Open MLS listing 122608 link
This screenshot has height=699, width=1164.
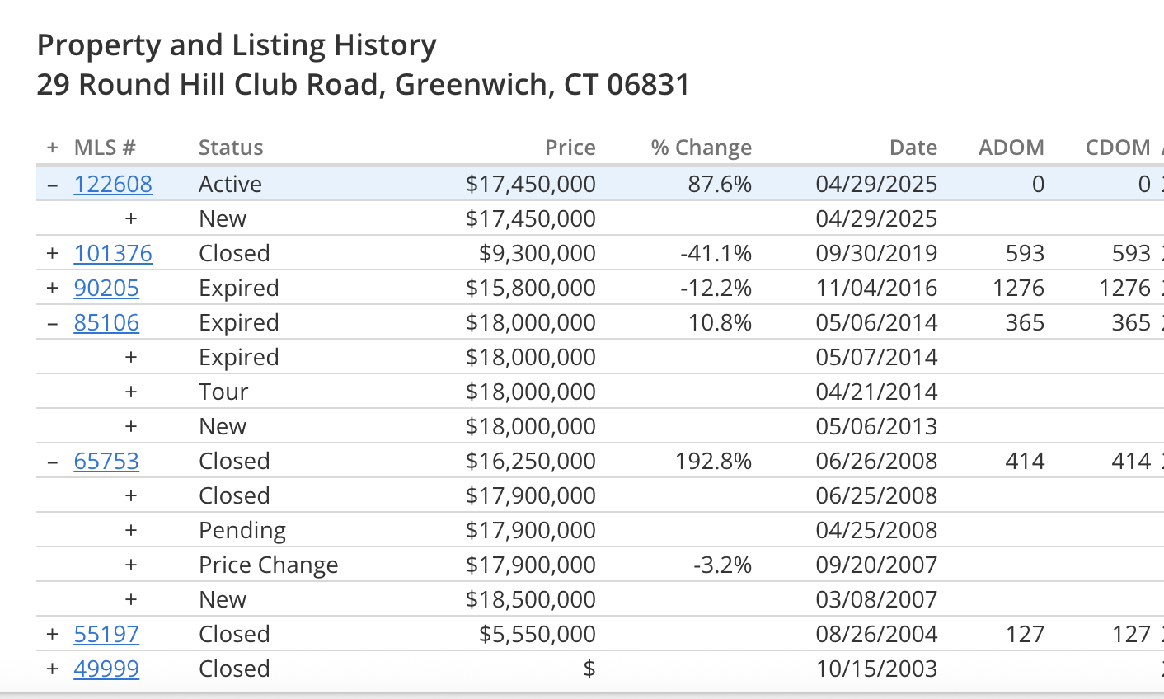(x=113, y=184)
